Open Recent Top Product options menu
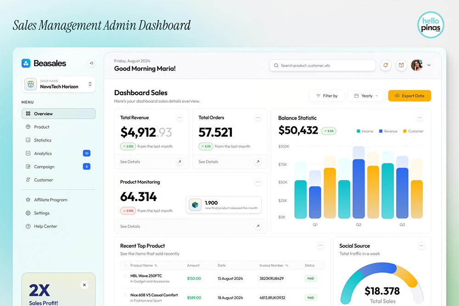The height and width of the screenshot is (306, 459). [320, 245]
